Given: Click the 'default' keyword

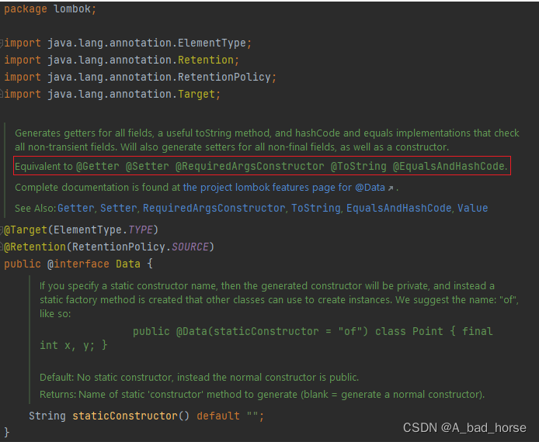Looking at the screenshot, I should pyautogui.click(x=218, y=416).
